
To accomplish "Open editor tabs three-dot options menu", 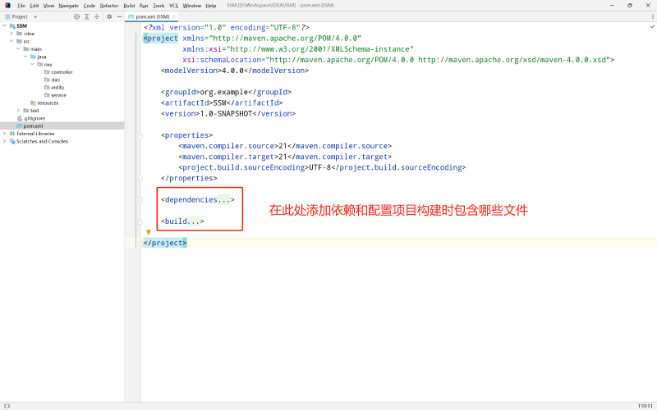I will point(652,16).
